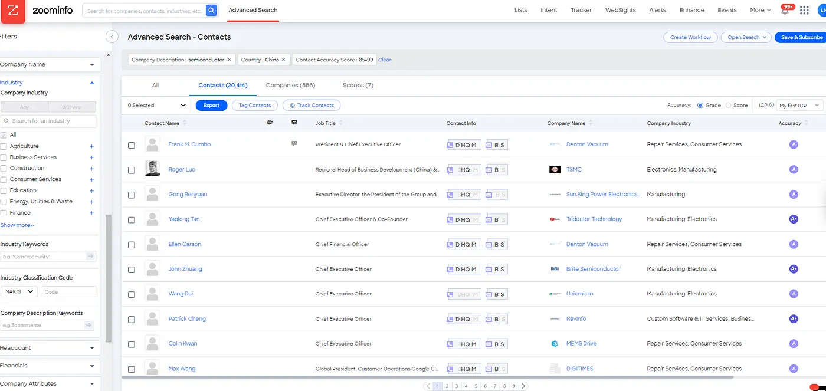Submit Industry Keywords with the arrow button
Screen dimensions: 826x391
[90, 257]
